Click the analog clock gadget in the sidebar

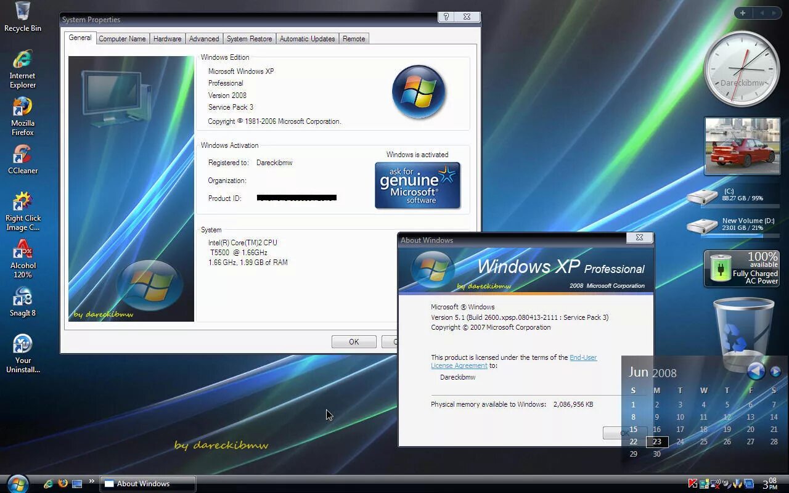(x=742, y=69)
